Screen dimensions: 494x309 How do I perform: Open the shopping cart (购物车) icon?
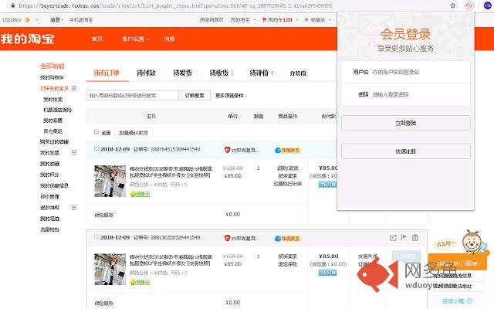(x=264, y=20)
